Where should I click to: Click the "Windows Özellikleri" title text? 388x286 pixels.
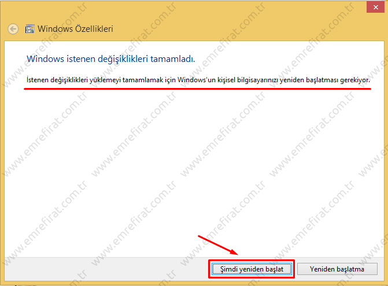75,28
